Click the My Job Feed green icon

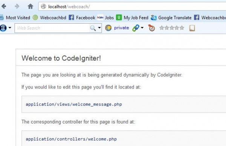click(x=119, y=18)
